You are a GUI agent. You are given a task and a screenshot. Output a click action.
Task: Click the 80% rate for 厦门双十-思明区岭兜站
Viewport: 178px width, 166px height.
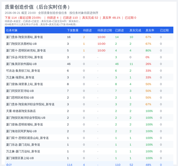click(x=148, y=50)
